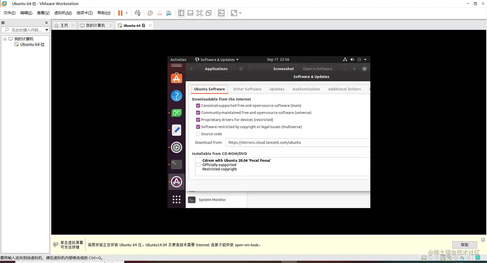487x263 pixels.
Task: Go back in the Applications window
Action: click(192, 69)
